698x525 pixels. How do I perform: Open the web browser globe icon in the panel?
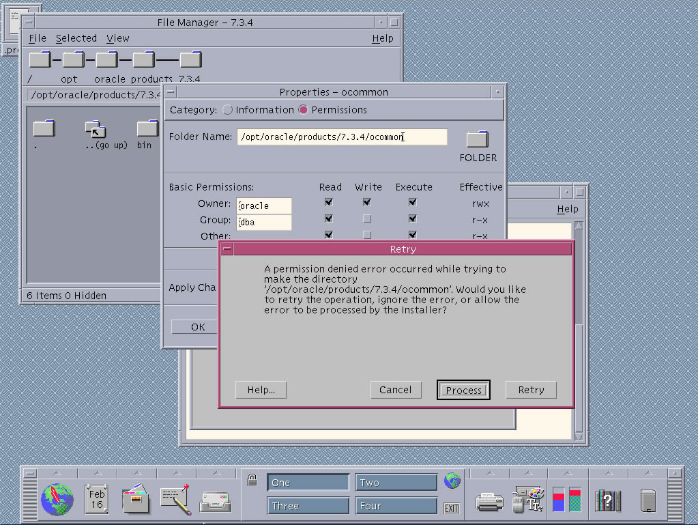click(x=57, y=499)
